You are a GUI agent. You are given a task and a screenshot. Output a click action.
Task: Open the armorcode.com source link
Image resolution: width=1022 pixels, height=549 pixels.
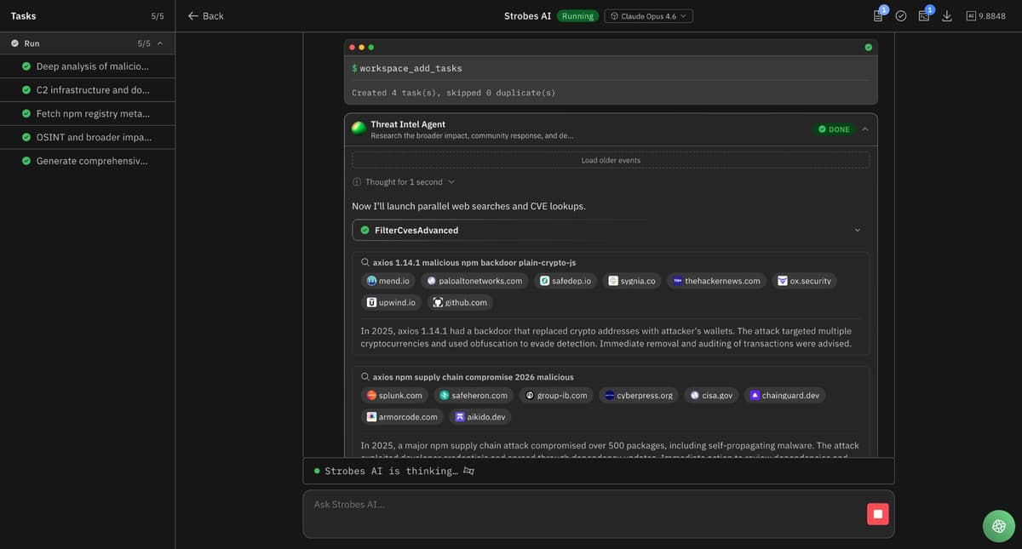click(402, 417)
